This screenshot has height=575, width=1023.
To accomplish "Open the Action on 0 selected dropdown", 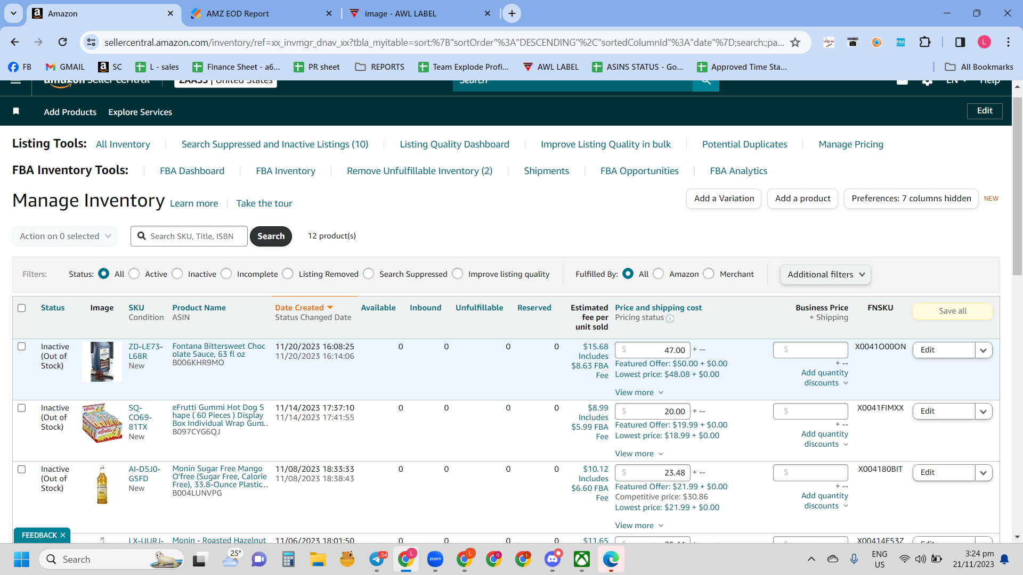I will coord(65,236).
